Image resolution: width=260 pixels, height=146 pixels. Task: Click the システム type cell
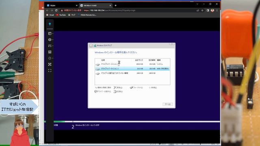(x=160, y=64)
